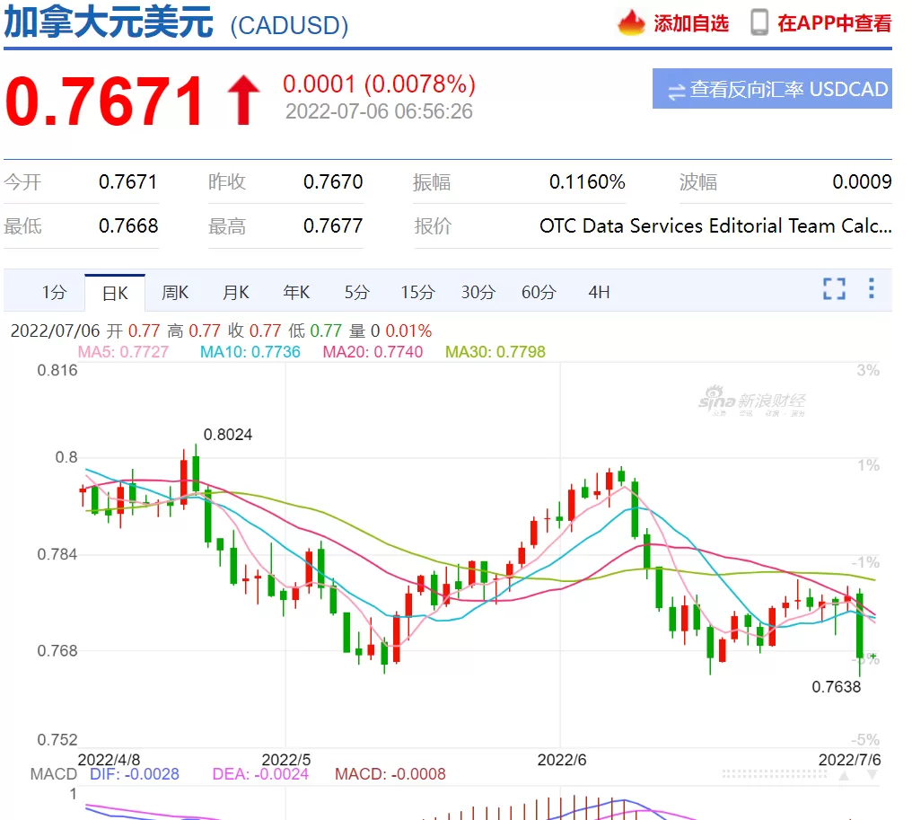The width and height of the screenshot is (912, 820).
Task: Open the three-dot chart options menu
Action: click(872, 288)
